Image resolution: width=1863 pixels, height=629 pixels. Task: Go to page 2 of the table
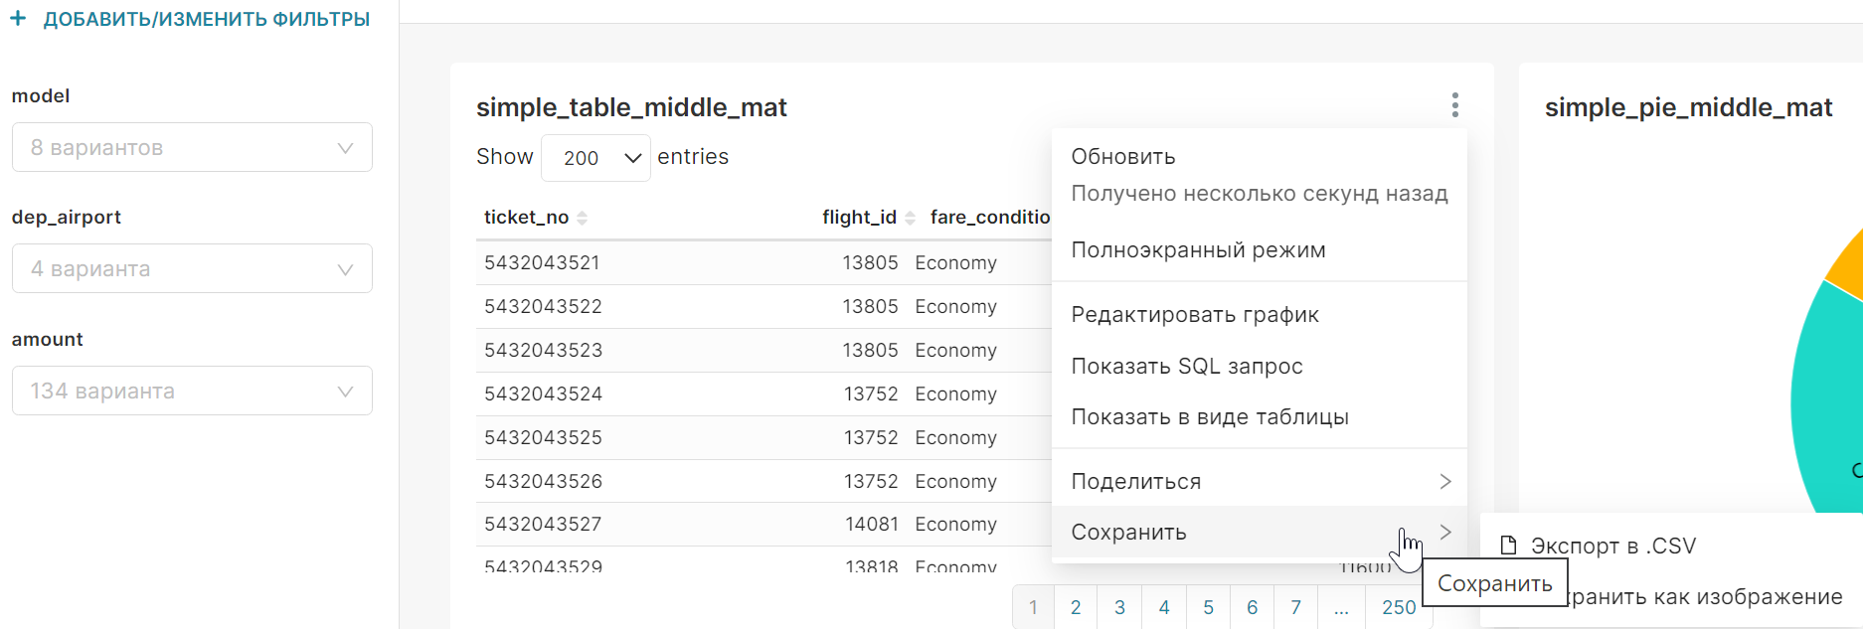tap(1076, 607)
